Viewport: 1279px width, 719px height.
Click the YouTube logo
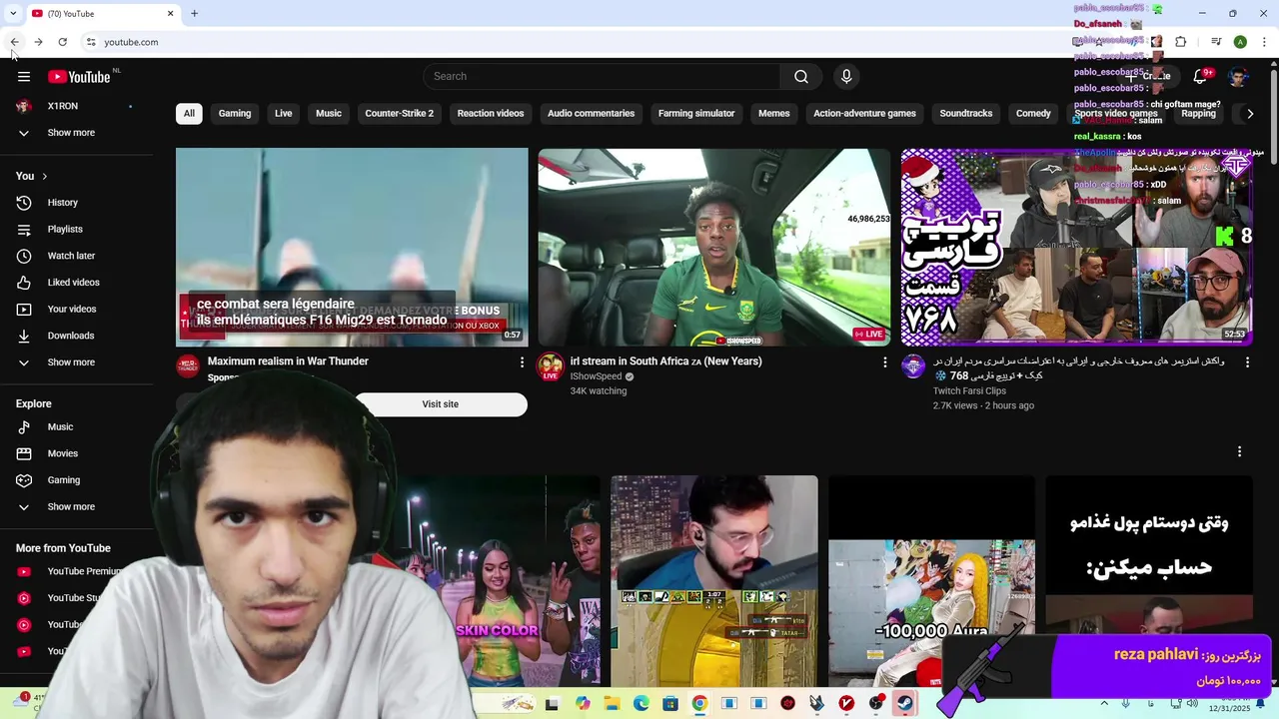(79, 77)
